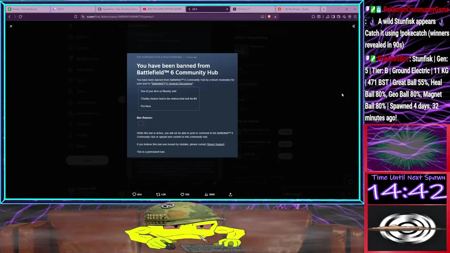This screenshot has width=450, height=253.
Task: Switch to the Free Download tab
Action: point(118,9)
